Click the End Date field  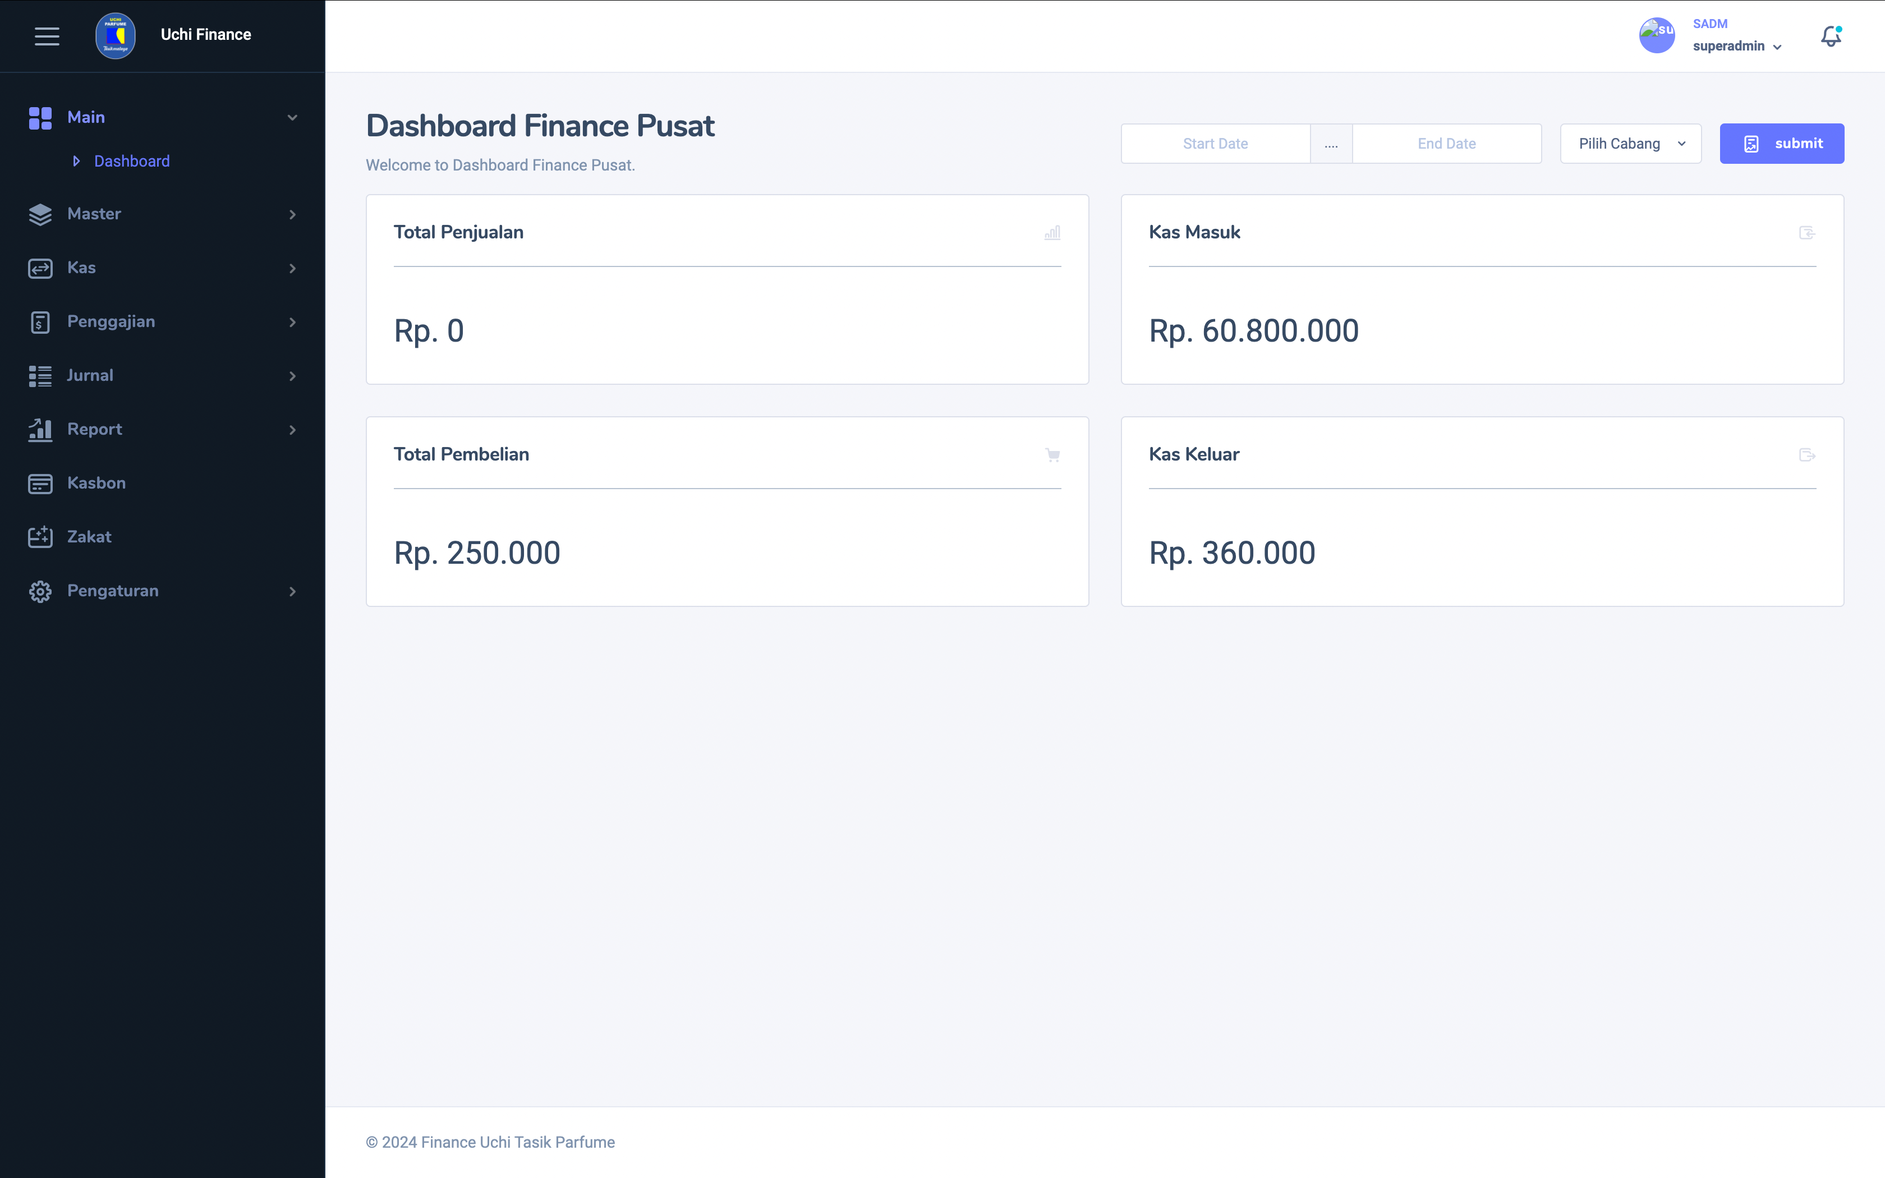coord(1446,144)
